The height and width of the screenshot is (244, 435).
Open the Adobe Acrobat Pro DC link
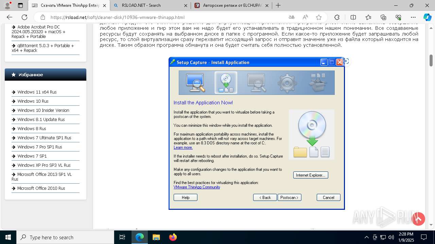(38, 32)
